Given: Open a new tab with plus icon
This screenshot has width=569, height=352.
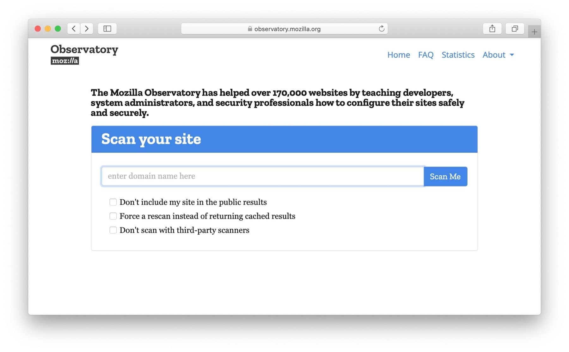Looking at the screenshot, I should tap(534, 32).
